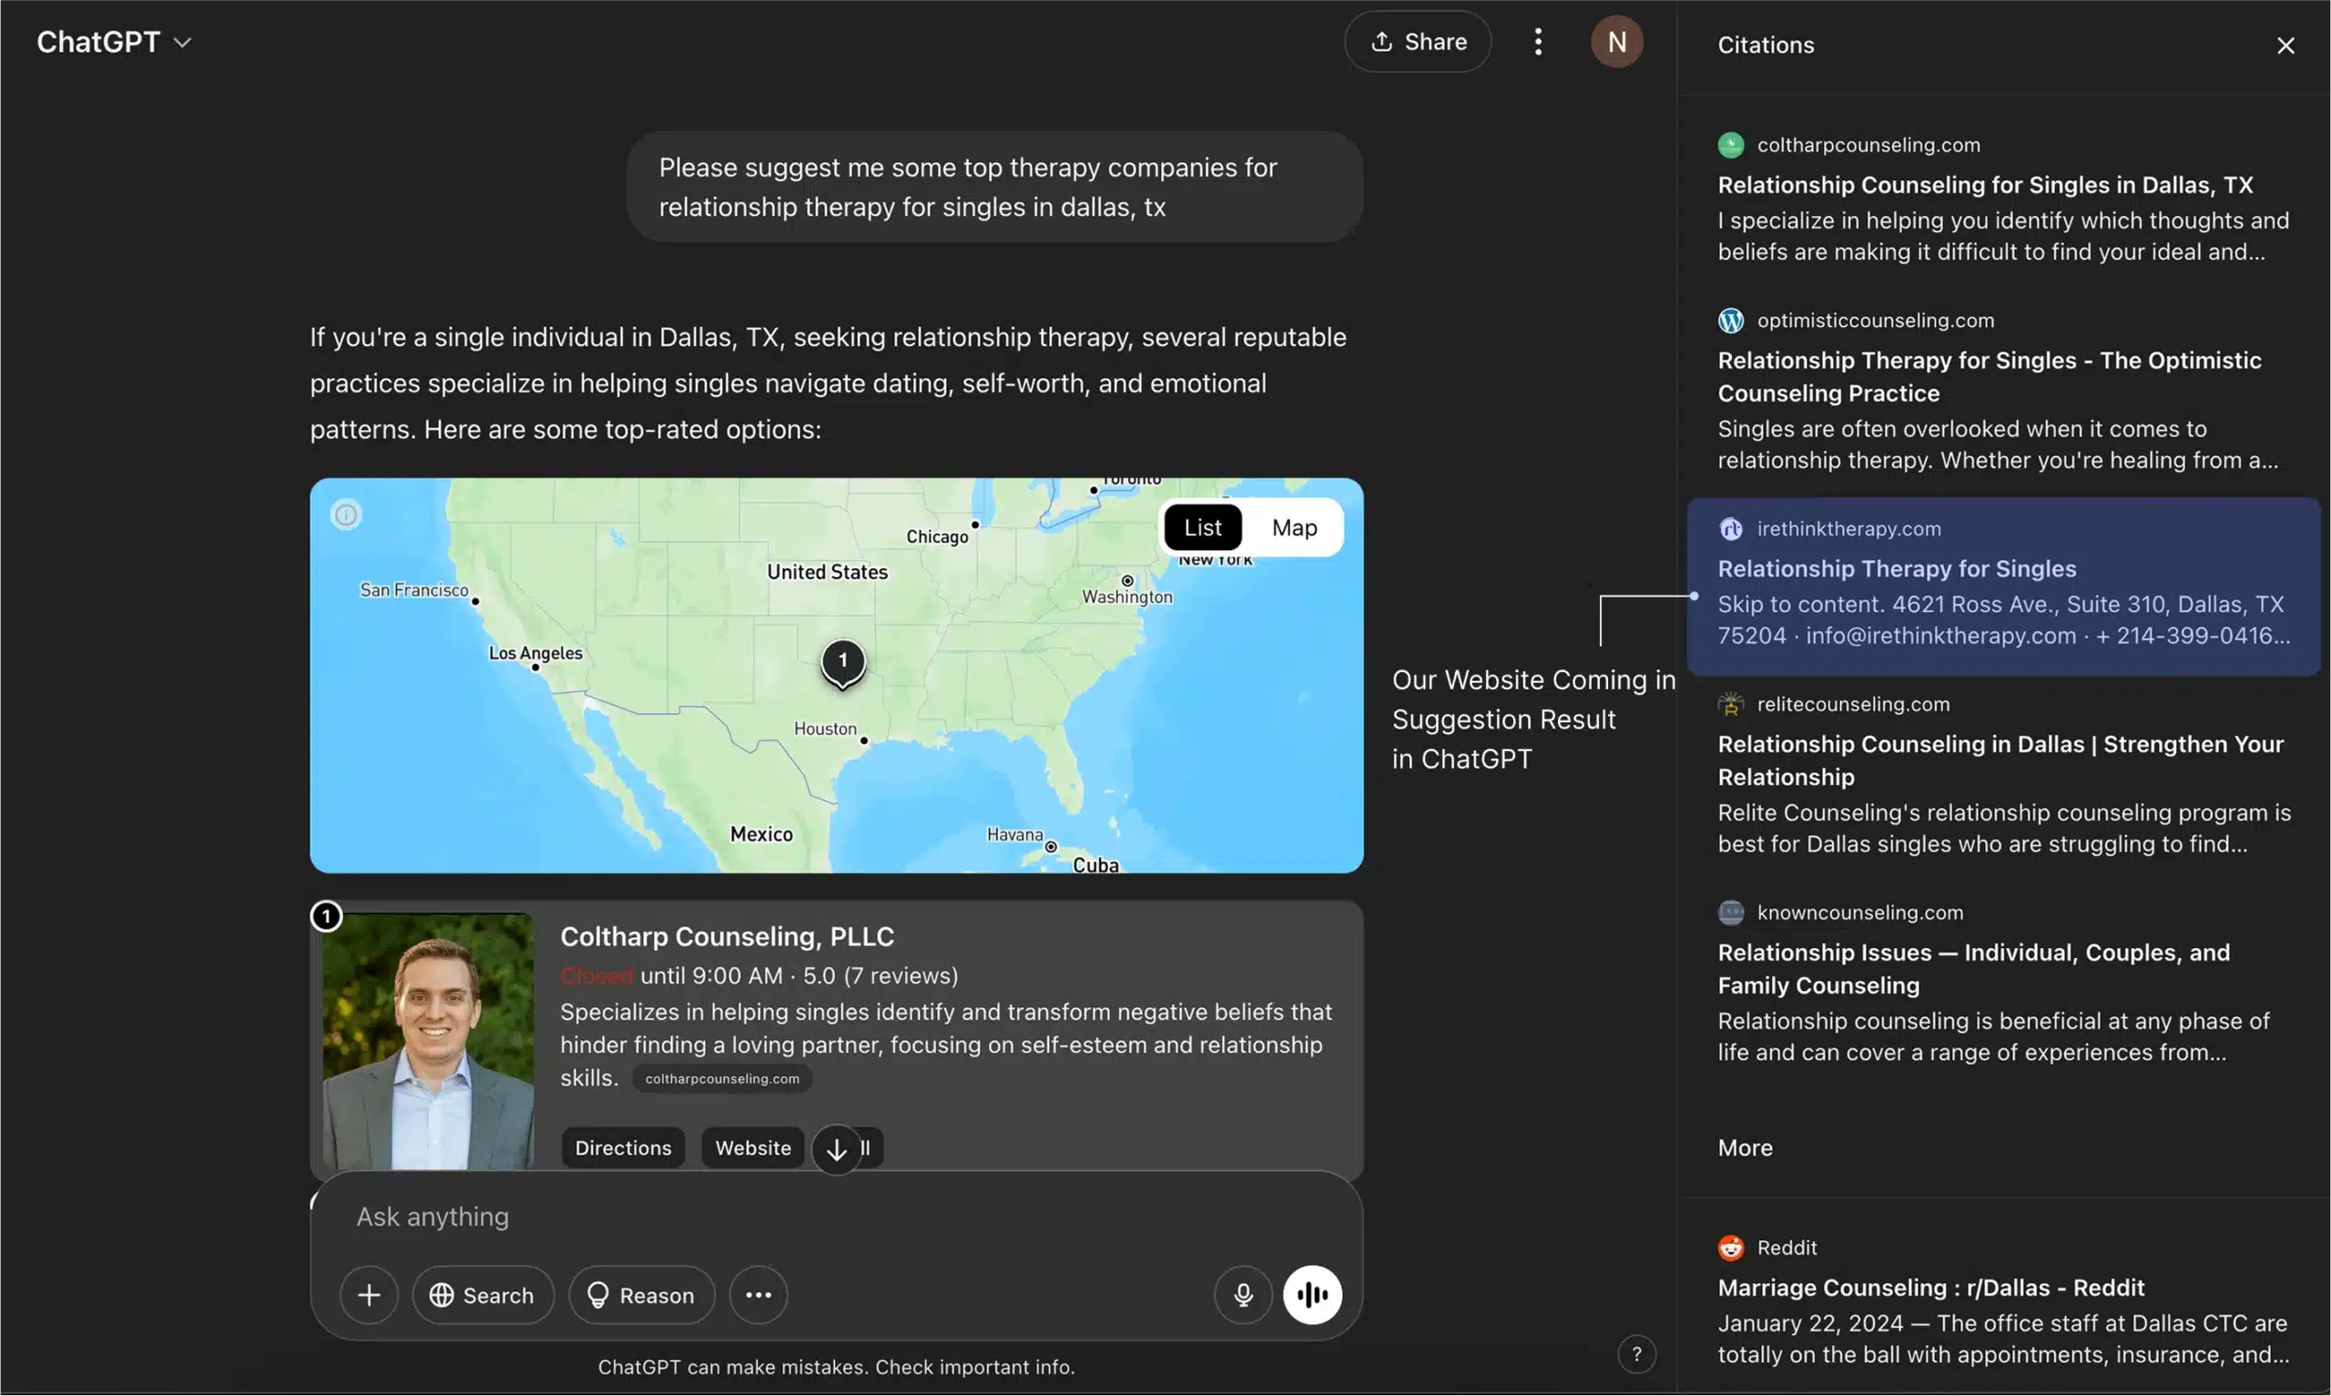
Task: Click the 'ChatGPT can make mistakes' notice
Action: [836, 1367]
